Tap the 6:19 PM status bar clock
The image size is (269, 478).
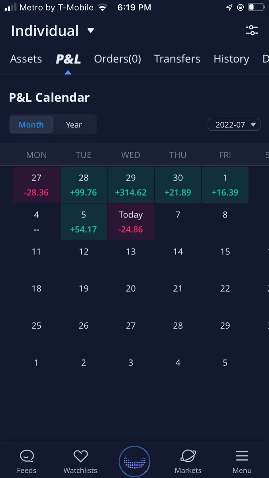134,7
